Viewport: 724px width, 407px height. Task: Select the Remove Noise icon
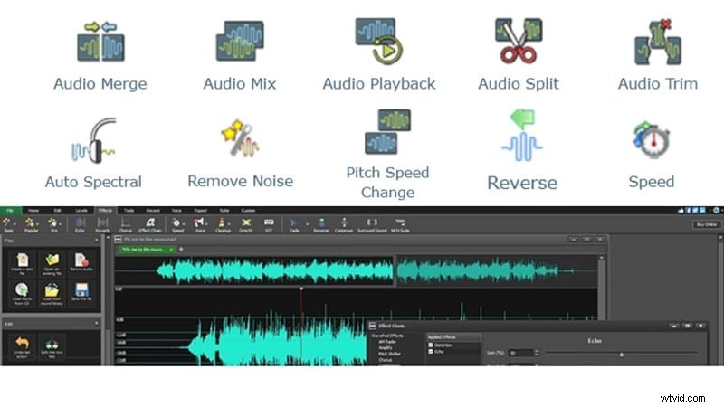click(240, 138)
